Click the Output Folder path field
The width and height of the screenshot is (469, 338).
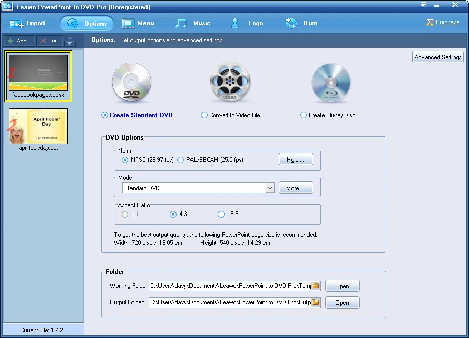(x=230, y=302)
